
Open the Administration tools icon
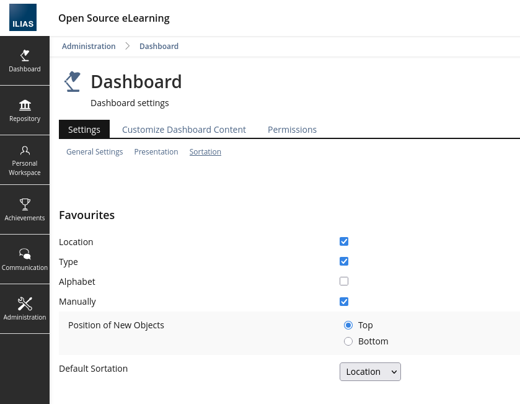coord(25,303)
